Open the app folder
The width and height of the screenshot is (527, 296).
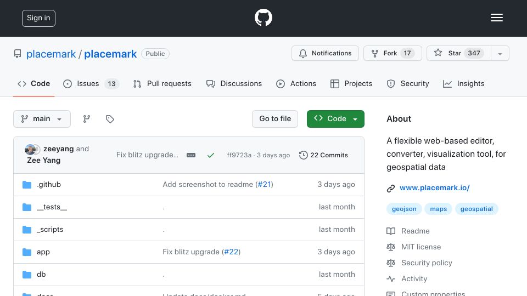click(43, 252)
